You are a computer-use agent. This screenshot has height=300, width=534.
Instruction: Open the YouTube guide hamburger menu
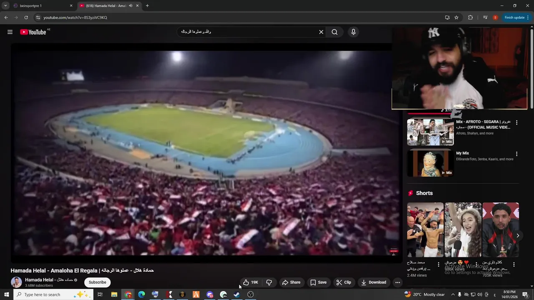(x=10, y=32)
